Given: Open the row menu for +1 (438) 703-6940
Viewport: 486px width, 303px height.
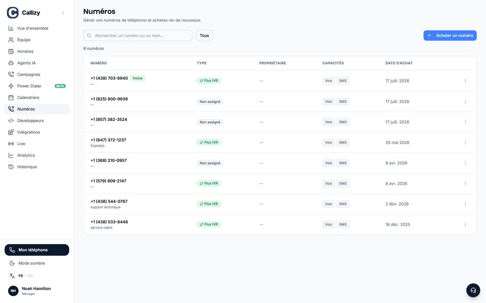Looking at the screenshot, I should 465,81.
